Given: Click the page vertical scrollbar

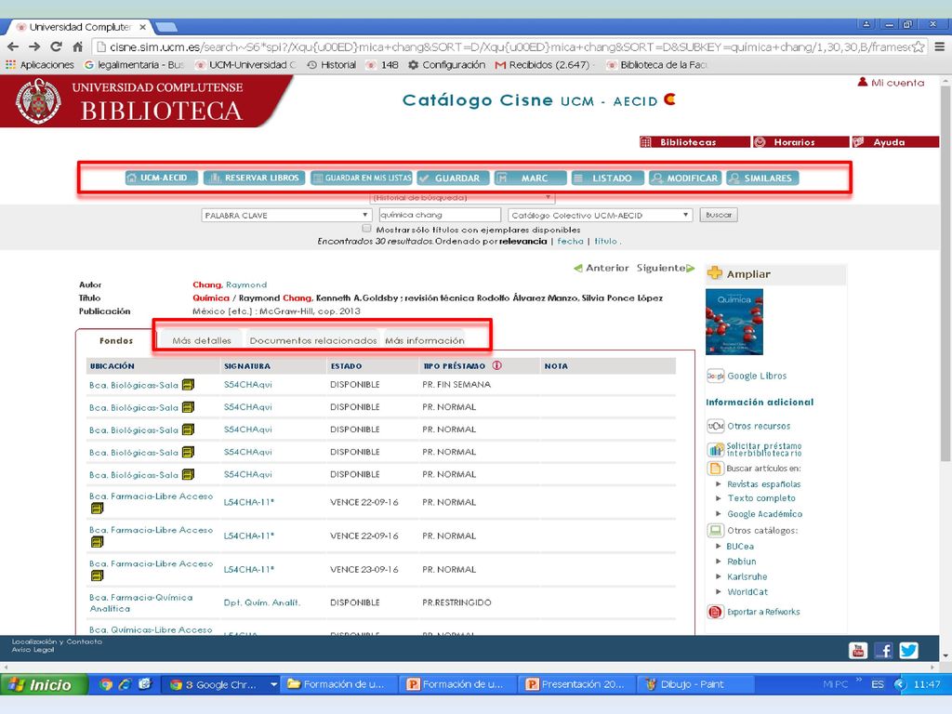Looking at the screenshot, I should pyautogui.click(x=945, y=273).
